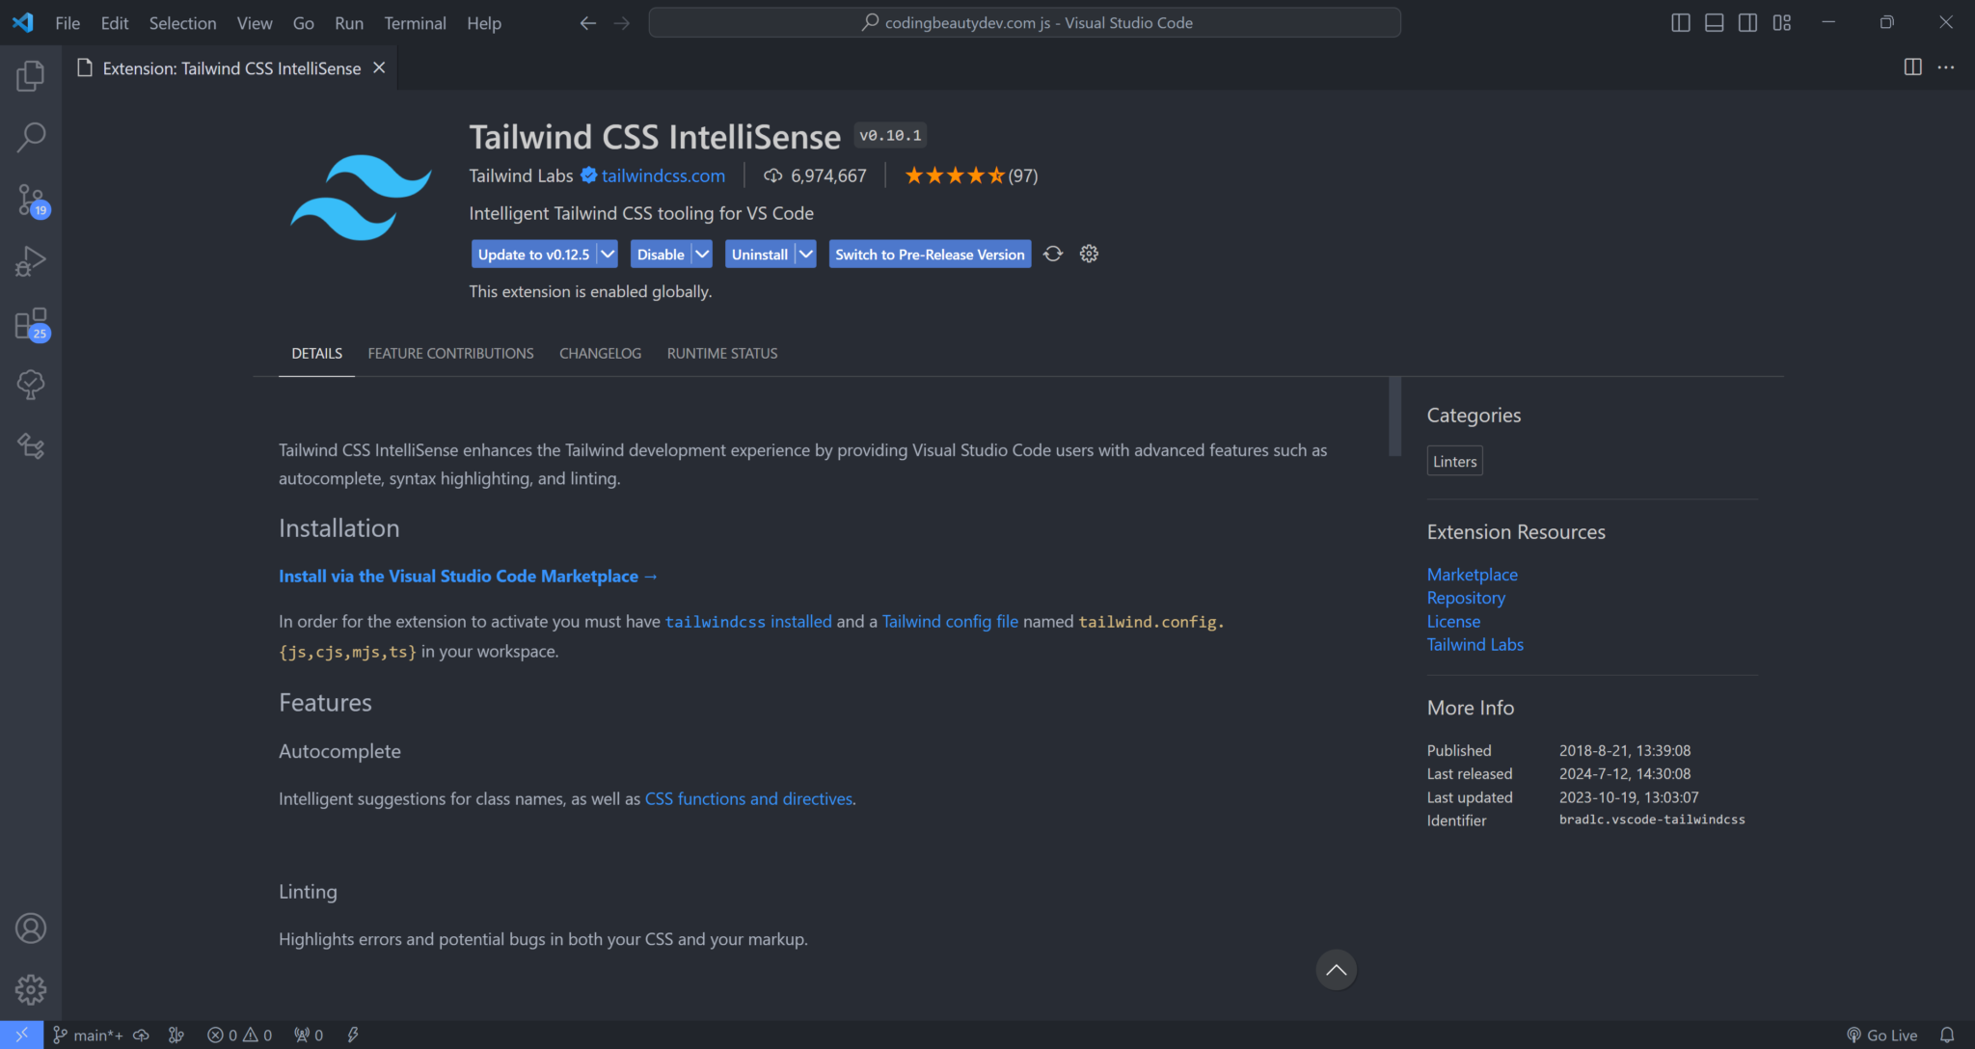Close the Extension: Tailwind CSS IntelliSense tab
The image size is (1975, 1049).
click(379, 67)
